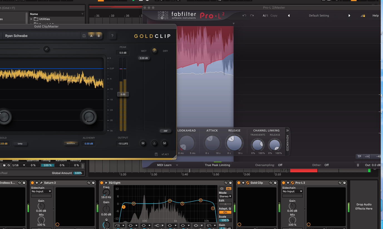This screenshot has height=229, width=383.
Task: Save Gold Clip device preset in rack
Action: point(275,183)
